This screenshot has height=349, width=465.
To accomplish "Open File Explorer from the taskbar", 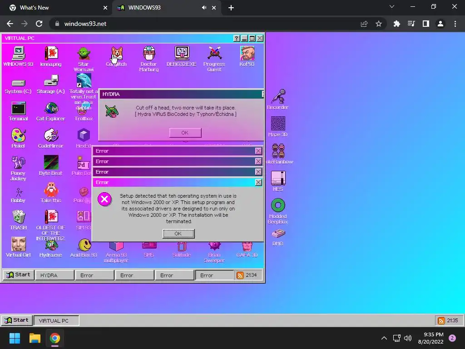I will coord(35,338).
